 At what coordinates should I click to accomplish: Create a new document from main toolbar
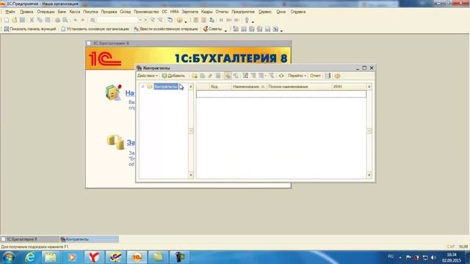coord(7,20)
